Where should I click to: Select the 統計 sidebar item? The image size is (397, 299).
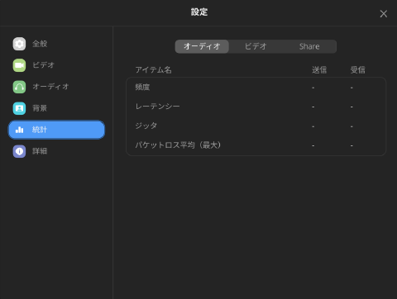(56, 130)
